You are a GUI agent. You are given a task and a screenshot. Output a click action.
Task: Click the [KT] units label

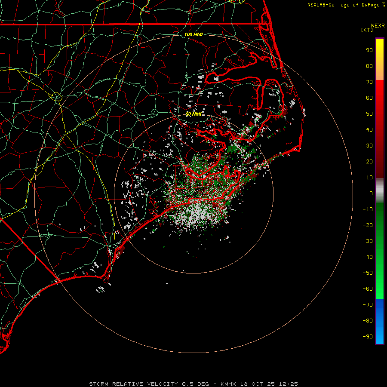[367, 30]
